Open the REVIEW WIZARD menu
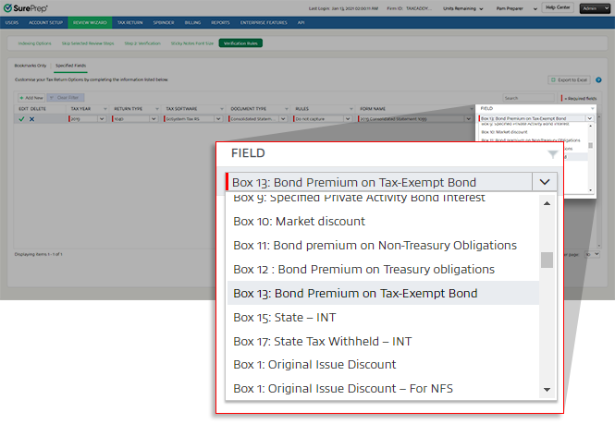This screenshot has width=615, height=424. click(90, 23)
